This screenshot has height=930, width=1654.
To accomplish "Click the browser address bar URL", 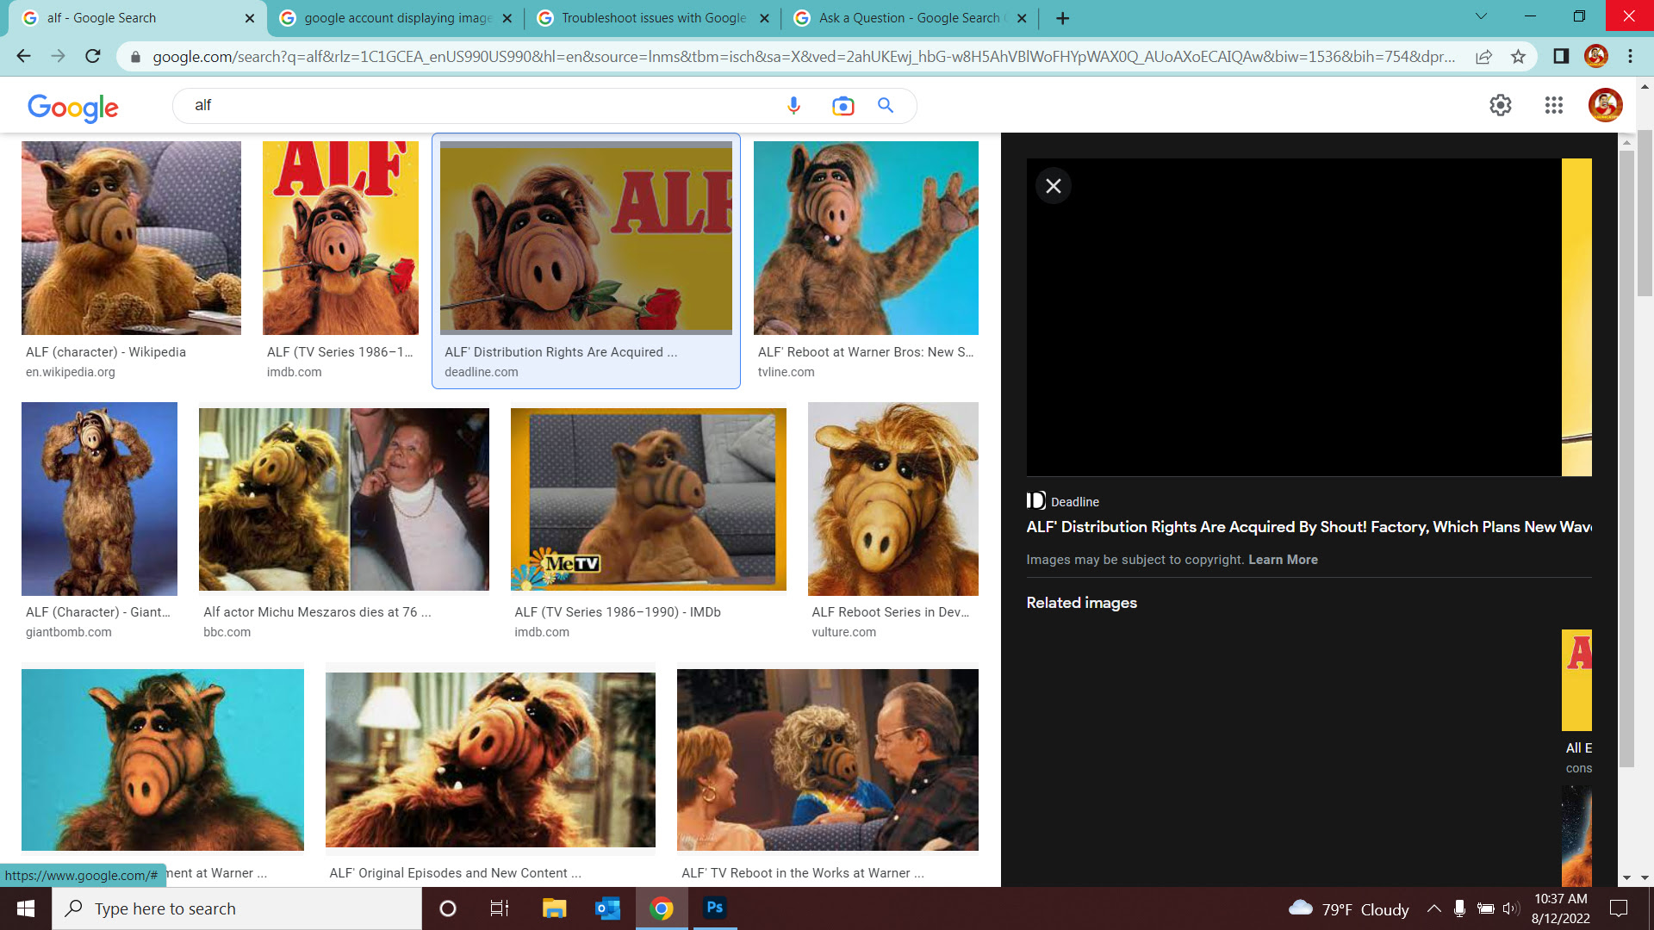I will pos(803,57).
